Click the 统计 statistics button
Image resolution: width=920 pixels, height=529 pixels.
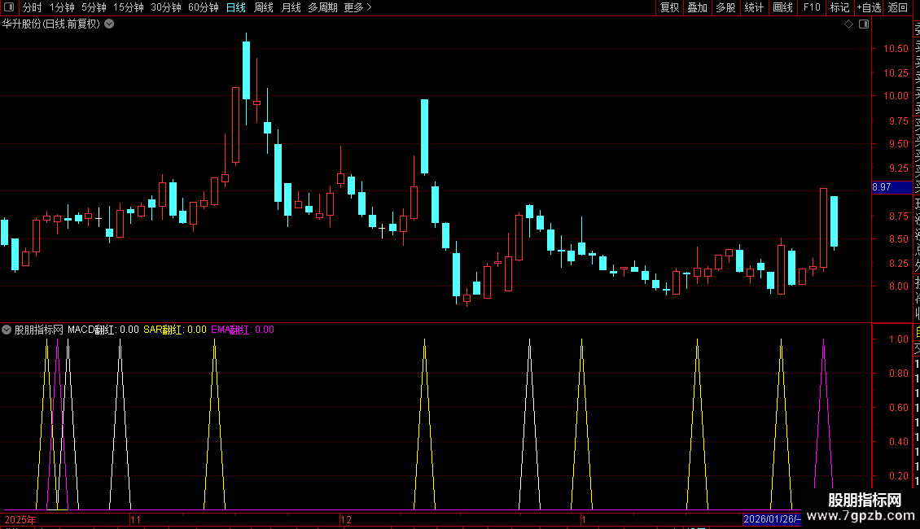[754, 7]
